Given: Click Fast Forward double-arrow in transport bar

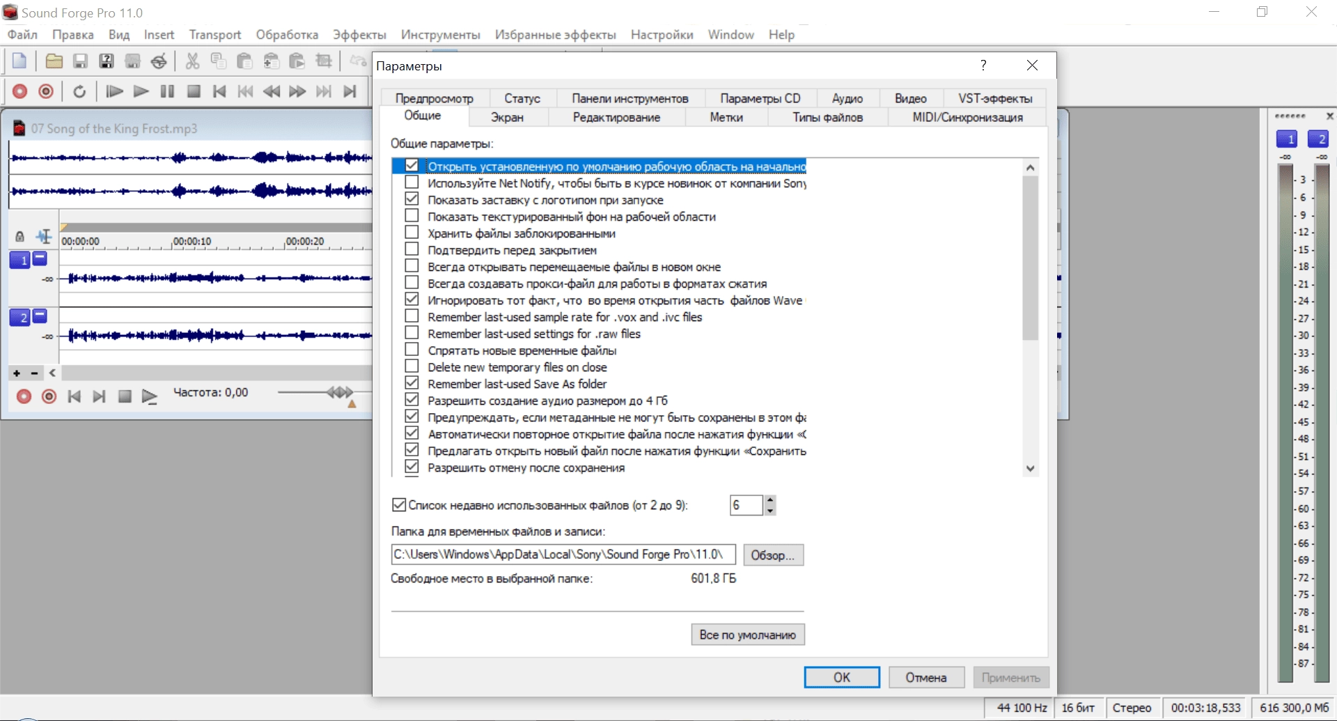Looking at the screenshot, I should [297, 91].
